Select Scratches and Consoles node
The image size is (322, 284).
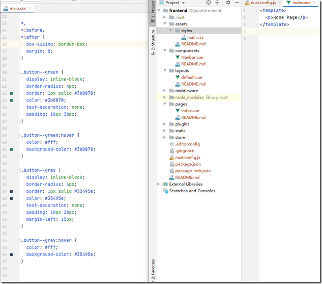click(x=192, y=191)
